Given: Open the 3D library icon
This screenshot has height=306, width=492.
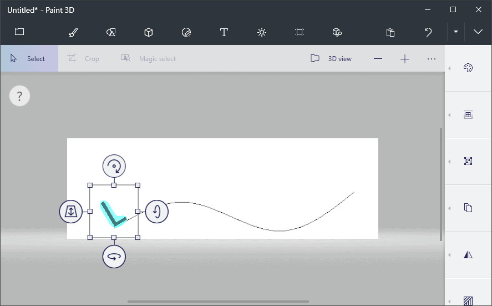Looking at the screenshot, I should point(337,32).
